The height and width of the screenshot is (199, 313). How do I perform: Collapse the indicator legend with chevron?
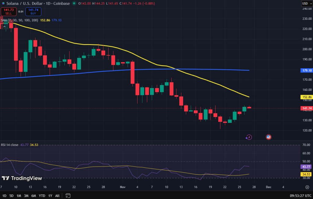(x=4, y=27)
